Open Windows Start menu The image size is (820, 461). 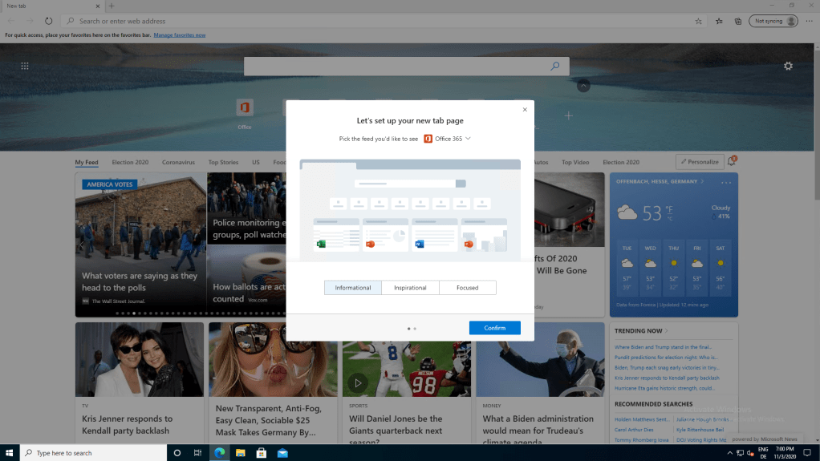click(x=10, y=453)
